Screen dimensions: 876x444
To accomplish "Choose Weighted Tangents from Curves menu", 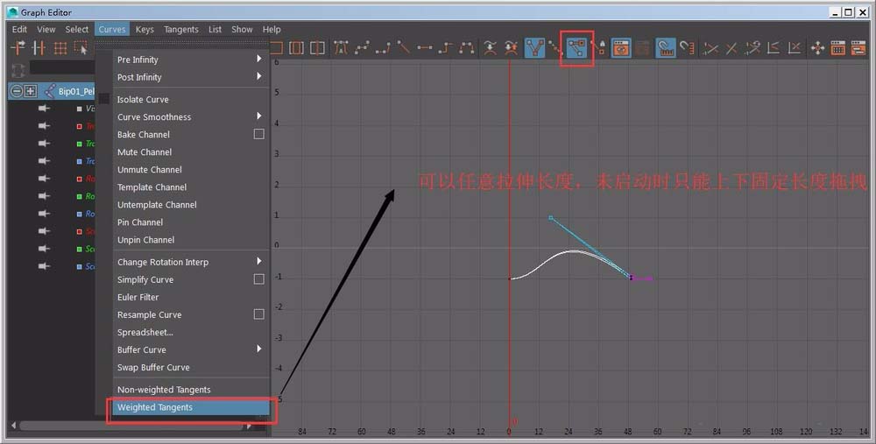I will click(x=155, y=407).
